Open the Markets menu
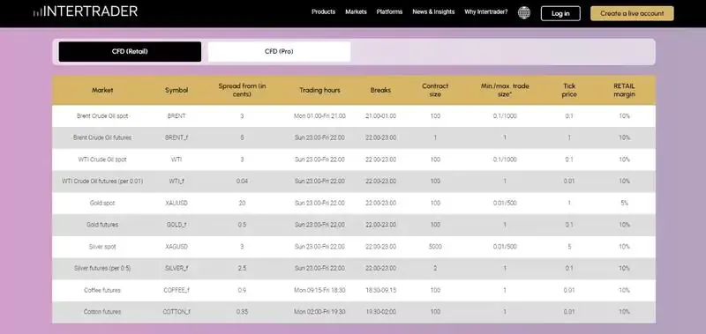Screen dimensions: 706x334 356,12
